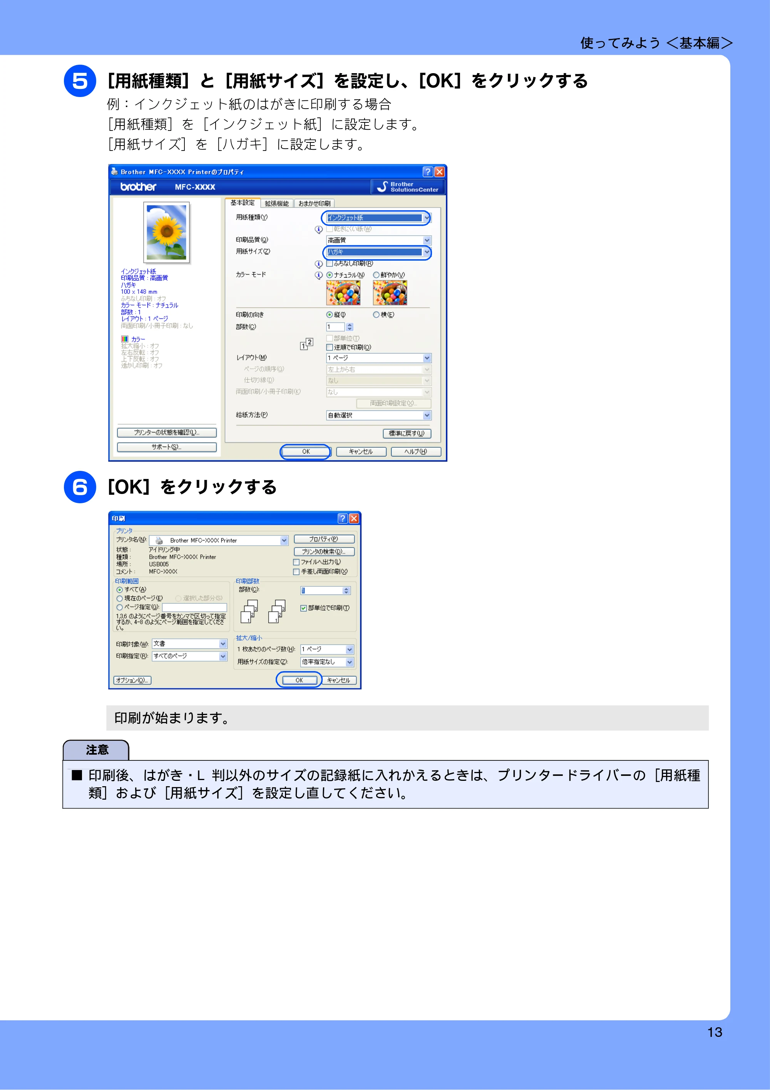770x1090 pixels.
Task: Click プリンタの検索 button
Action: click(x=324, y=552)
